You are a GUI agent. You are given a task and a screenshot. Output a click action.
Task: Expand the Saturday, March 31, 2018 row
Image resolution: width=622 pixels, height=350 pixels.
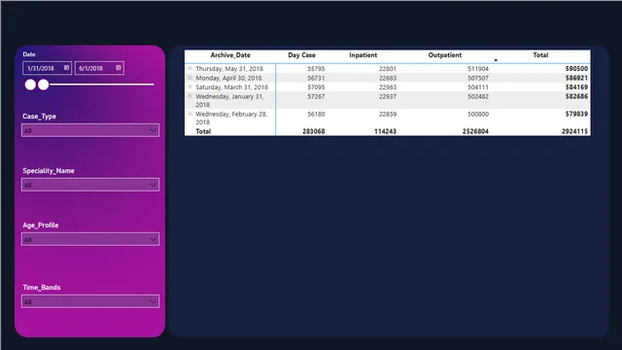[x=190, y=87]
